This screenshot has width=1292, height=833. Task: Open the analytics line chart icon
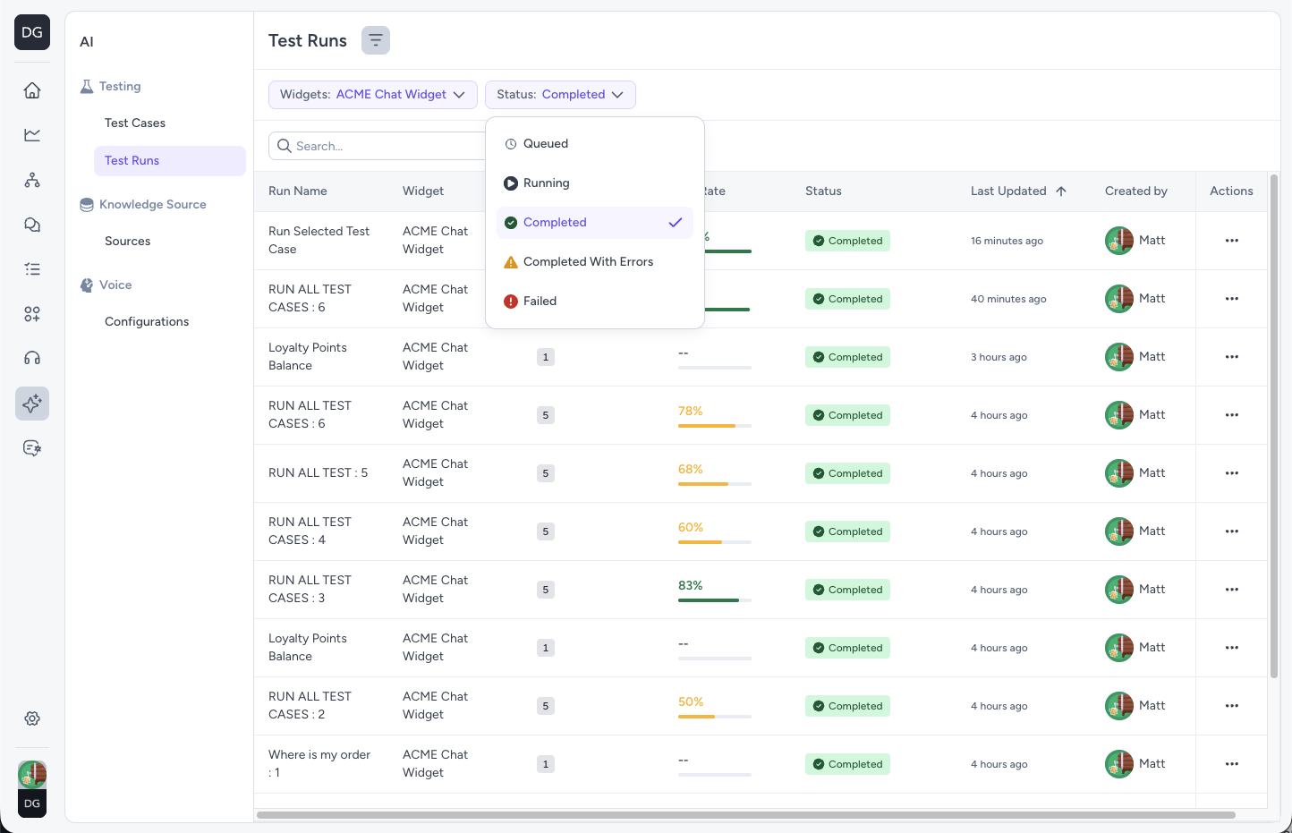click(x=32, y=135)
